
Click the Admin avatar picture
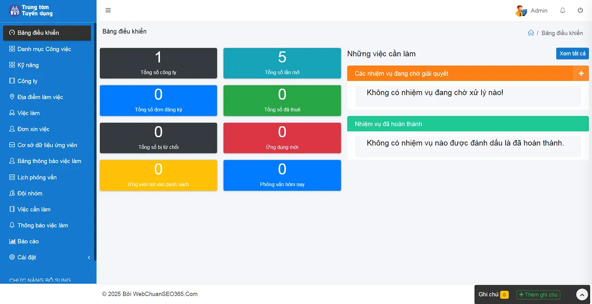coord(521,11)
